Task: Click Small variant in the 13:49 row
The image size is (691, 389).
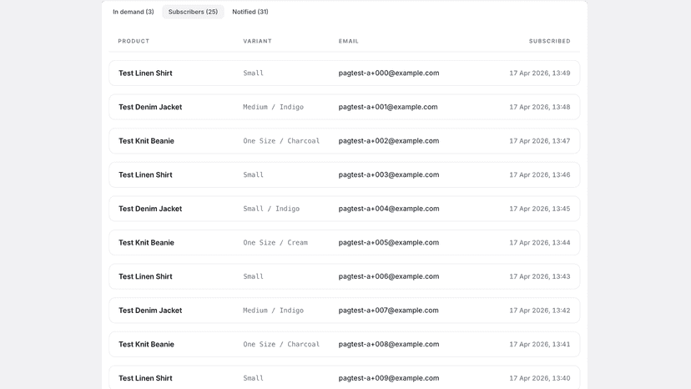Action: (x=254, y=73)
